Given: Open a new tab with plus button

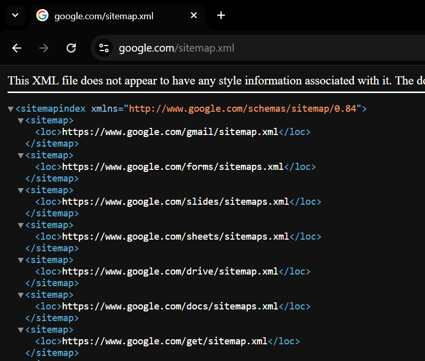Looking at the screenshot, I should (221, 15).
